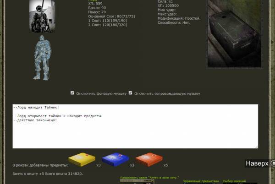Click the log text area resize handle
This screenshot has width=275, height=184.
click(x=256, y=146)
